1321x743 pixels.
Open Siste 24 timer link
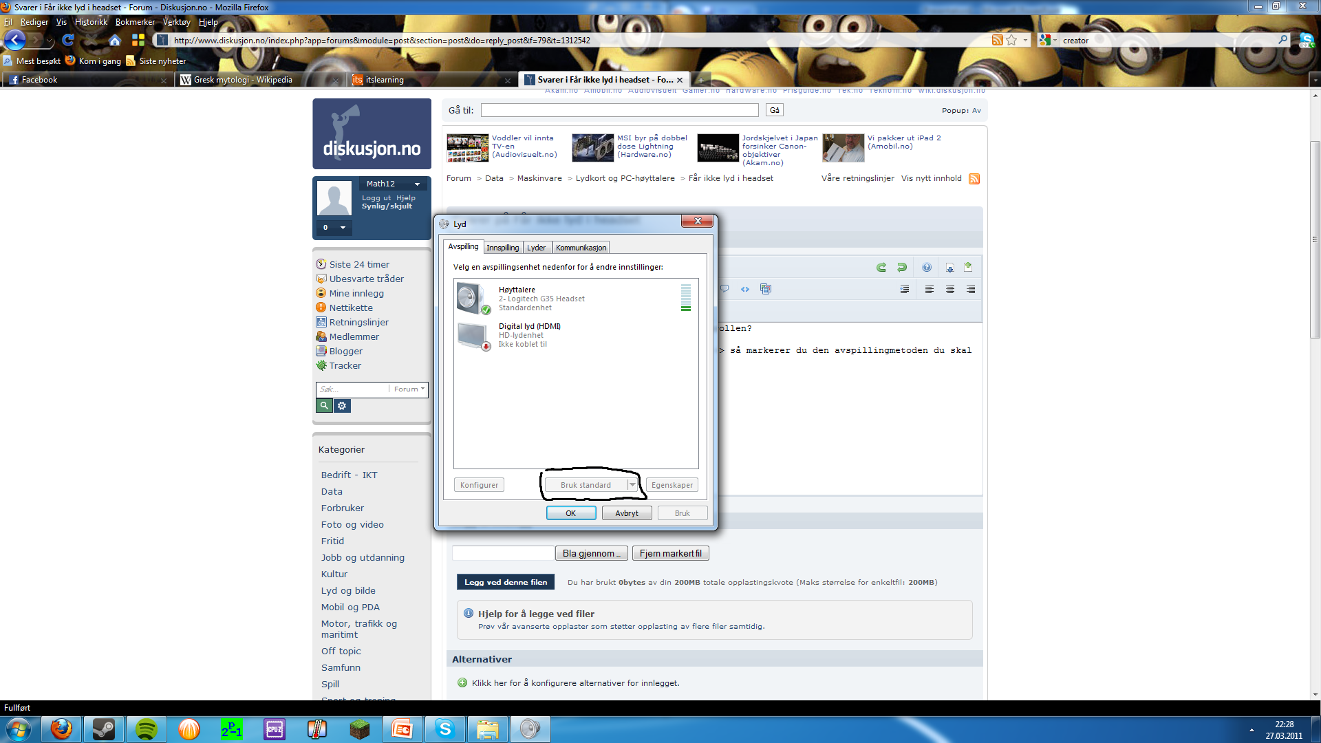359,264
